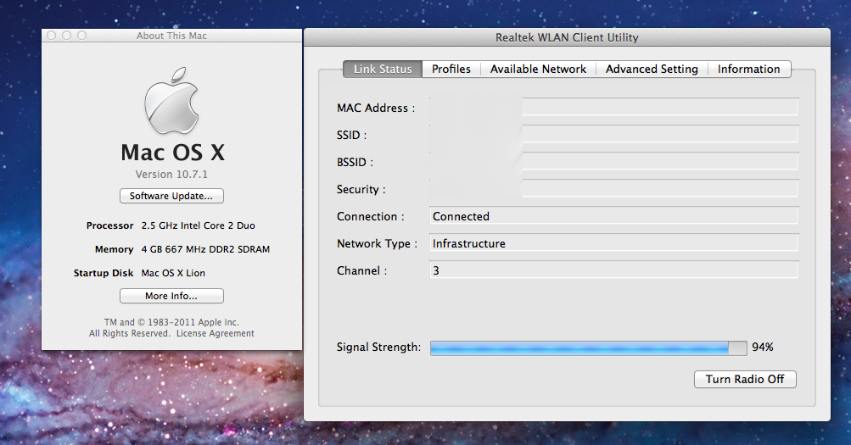Click the Connection status field
This screenshot has height=445, width=851.
[x=613, y=216]
